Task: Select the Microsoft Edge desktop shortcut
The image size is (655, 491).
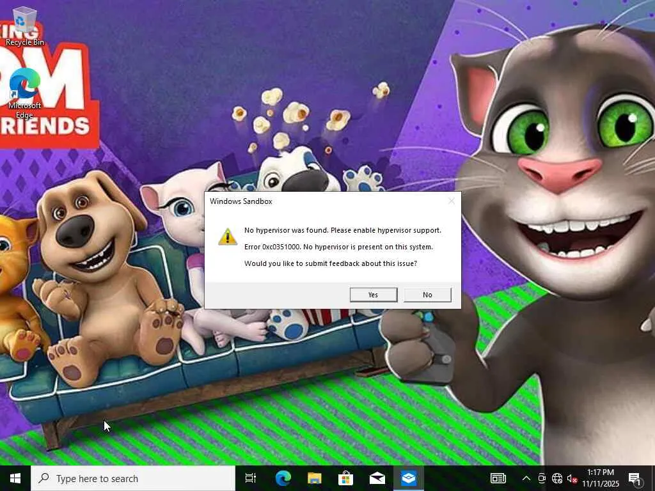Action: tap(24, 93)
